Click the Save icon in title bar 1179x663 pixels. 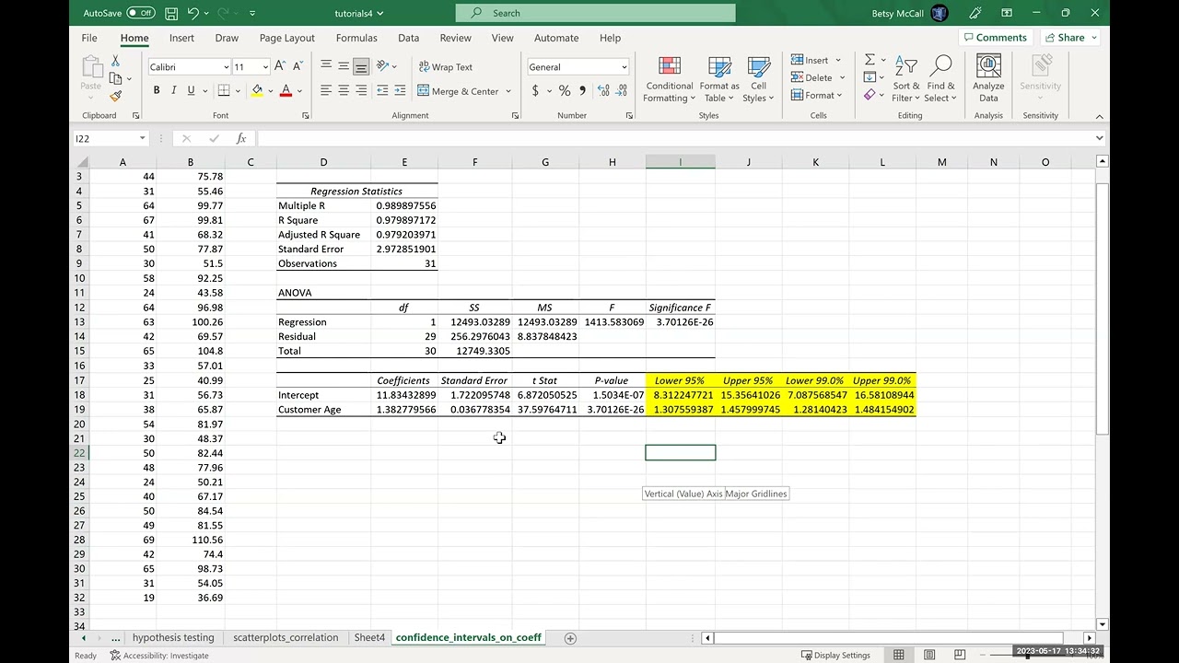172,13
